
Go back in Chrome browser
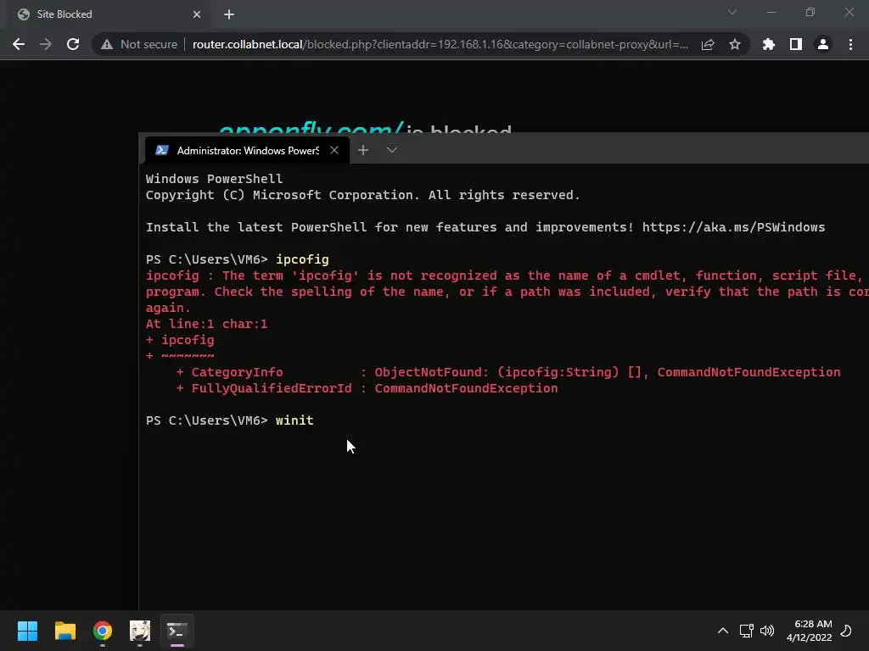click(19, 44)
